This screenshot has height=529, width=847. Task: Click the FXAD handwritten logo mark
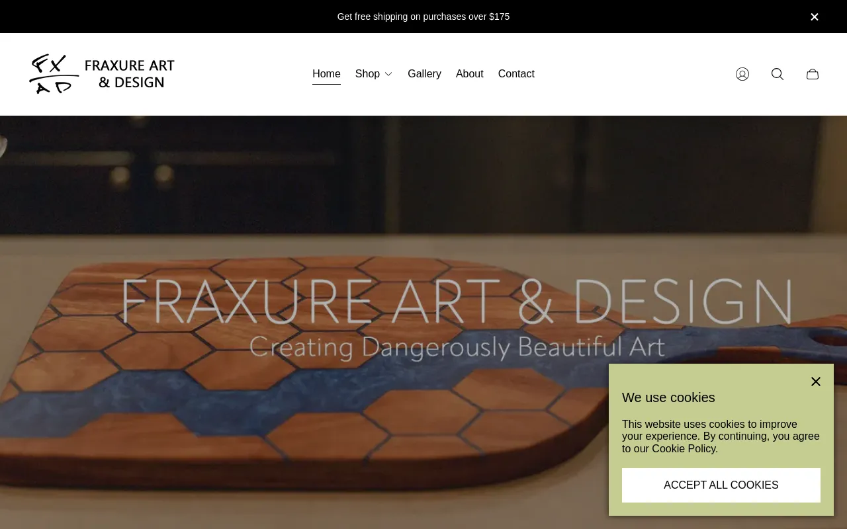click(53, 74)
